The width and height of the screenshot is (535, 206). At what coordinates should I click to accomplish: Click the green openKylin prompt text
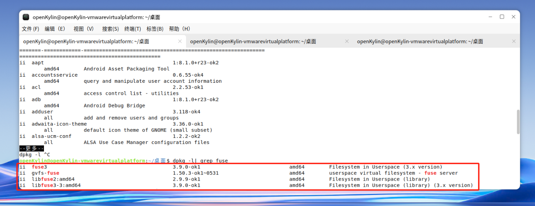83,161
